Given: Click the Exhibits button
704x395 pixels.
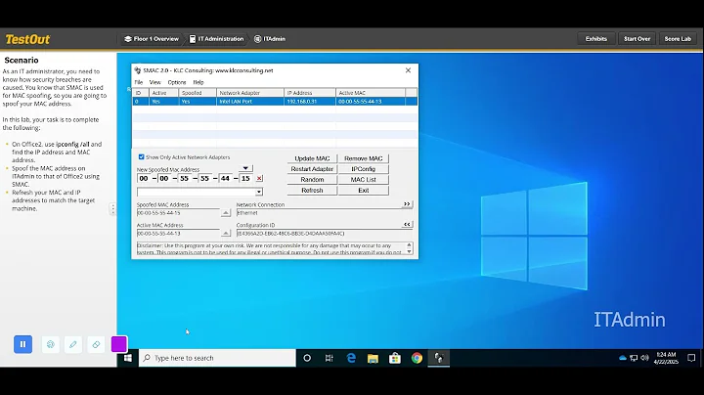Looking at the screenshot, I should click(595, 38).
